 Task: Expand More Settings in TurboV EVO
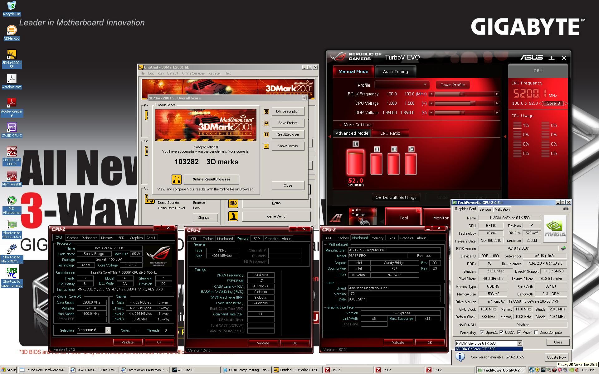point(358,125)
